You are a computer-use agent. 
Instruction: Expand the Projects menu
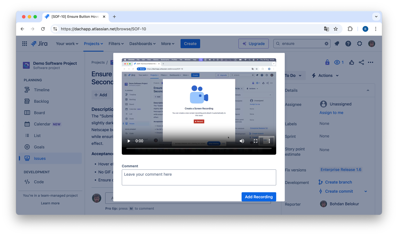point(93,44)
